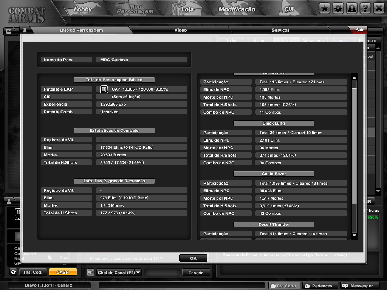Click the notification bell icon
387x290 pixels.
pos(352,9)
